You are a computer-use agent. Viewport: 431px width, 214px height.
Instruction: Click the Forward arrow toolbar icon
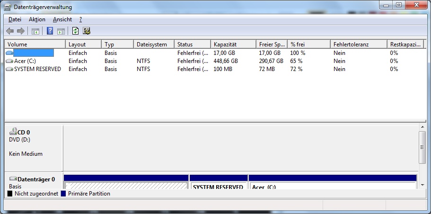tap(21, 31)
